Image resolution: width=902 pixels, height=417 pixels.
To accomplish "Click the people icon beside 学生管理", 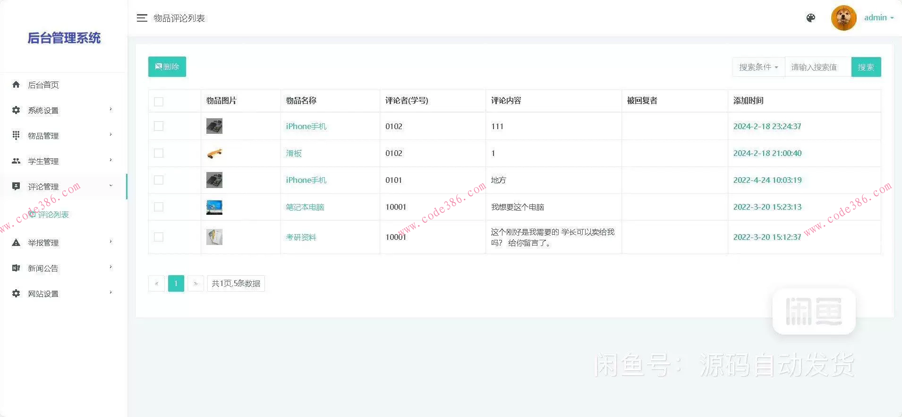I will point(16,161).
